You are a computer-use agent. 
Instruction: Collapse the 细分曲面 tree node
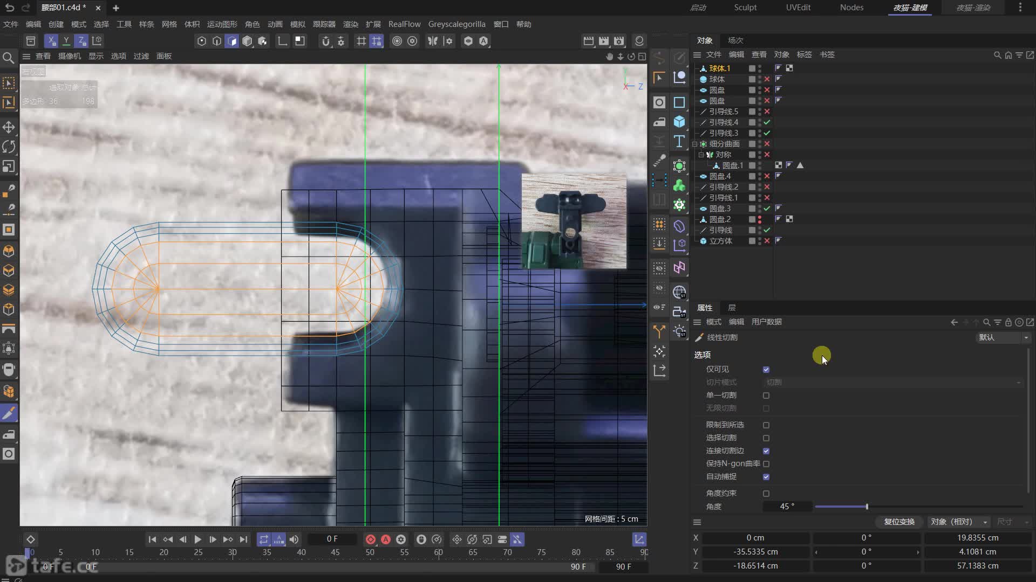[695, 144]
